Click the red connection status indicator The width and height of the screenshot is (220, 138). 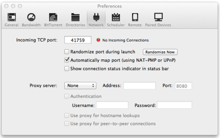(99, 41)
